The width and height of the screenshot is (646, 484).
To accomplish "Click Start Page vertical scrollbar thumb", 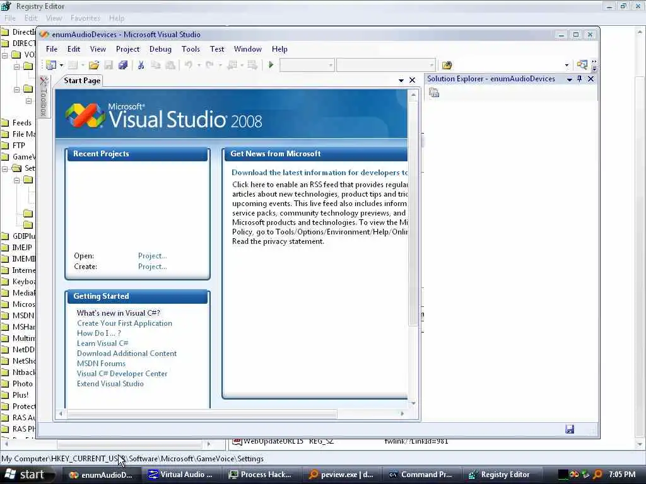I will coord(413,213).
